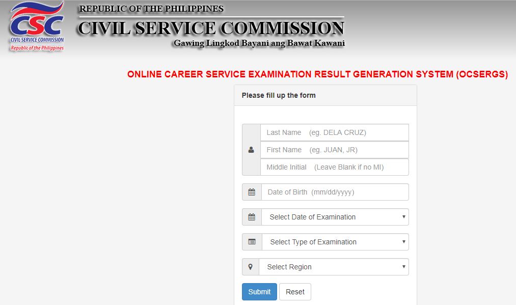Click the OCSERGS red heading text
Screen dimensions: 516x305
(317, 74)
